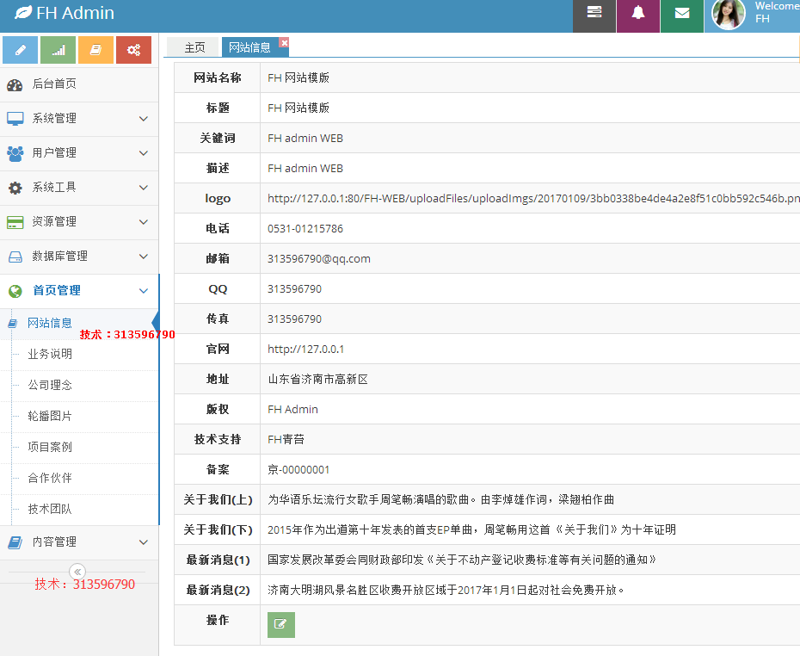Click the green bar chart shortcut button

tap(58, 50)
